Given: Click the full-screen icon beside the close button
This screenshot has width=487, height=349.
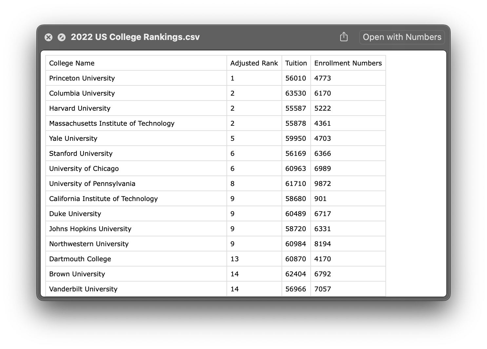Looking at the screenshot, I should (x=62, y=37).
